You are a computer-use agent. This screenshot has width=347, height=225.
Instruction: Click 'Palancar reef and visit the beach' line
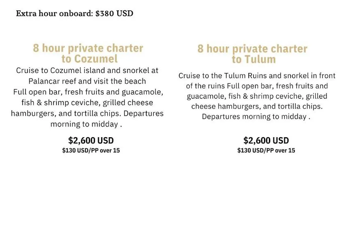coord(87,81)
